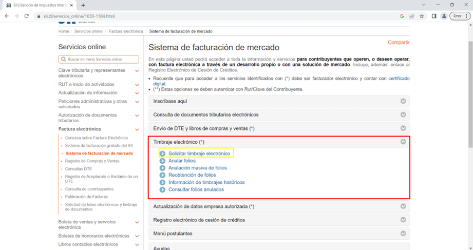Click the share page icon in address bar
This screenshot has height=250, width=473.
(412, 16)
